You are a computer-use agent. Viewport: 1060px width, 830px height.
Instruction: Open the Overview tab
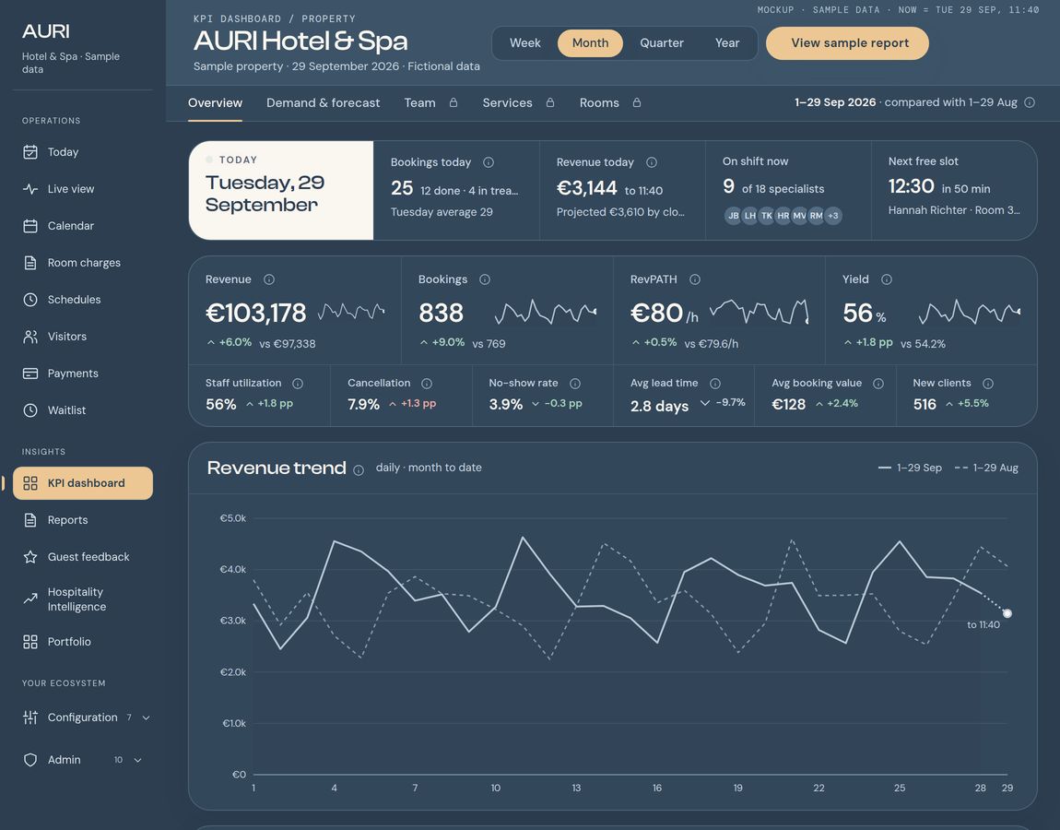[215, 102]
